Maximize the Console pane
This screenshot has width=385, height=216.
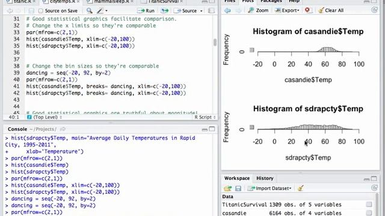212,129
